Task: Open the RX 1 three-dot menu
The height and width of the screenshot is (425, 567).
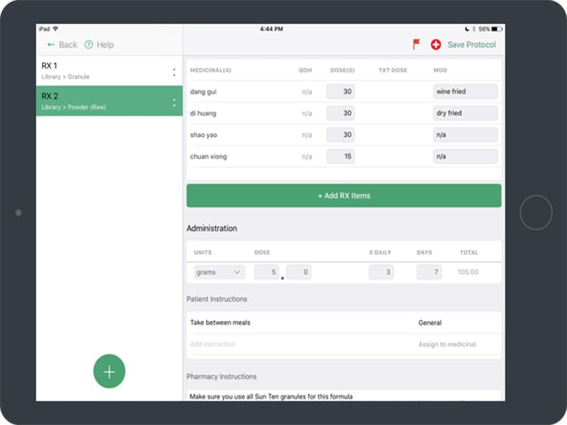Action: [174, 72]
